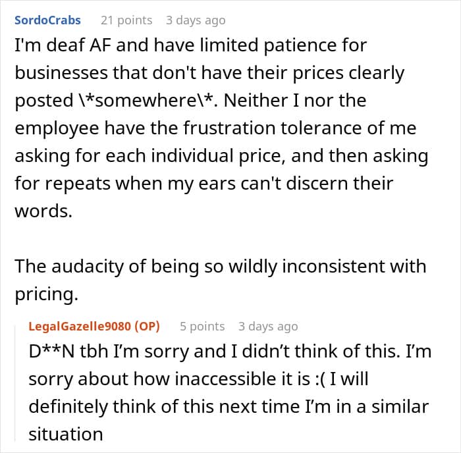Click the 21 points score label

point(126,20)
